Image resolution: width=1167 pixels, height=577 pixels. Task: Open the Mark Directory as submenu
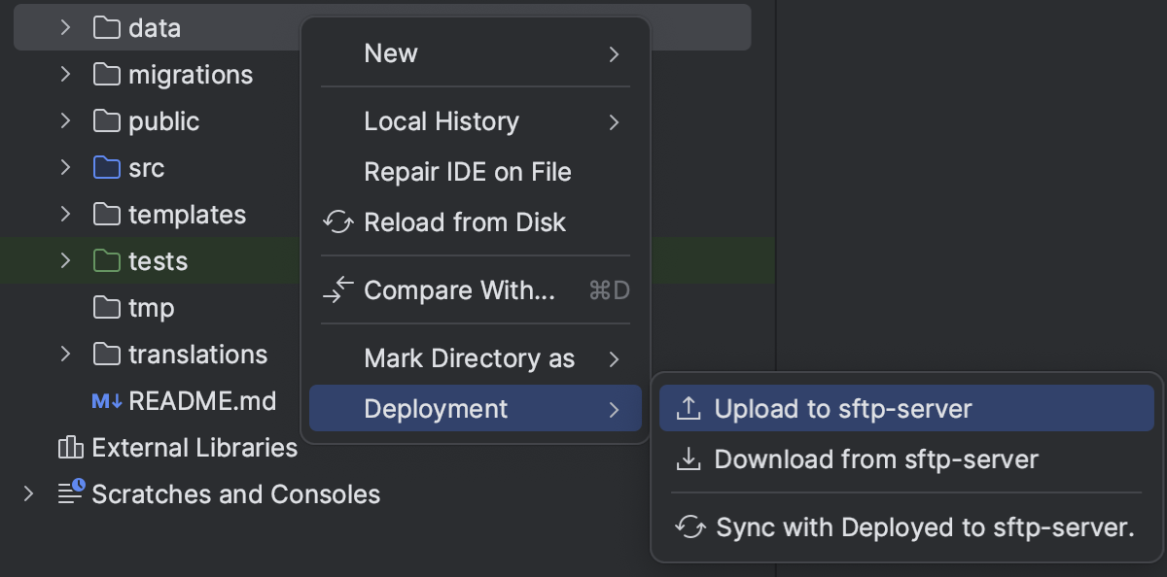click(470, 358)
